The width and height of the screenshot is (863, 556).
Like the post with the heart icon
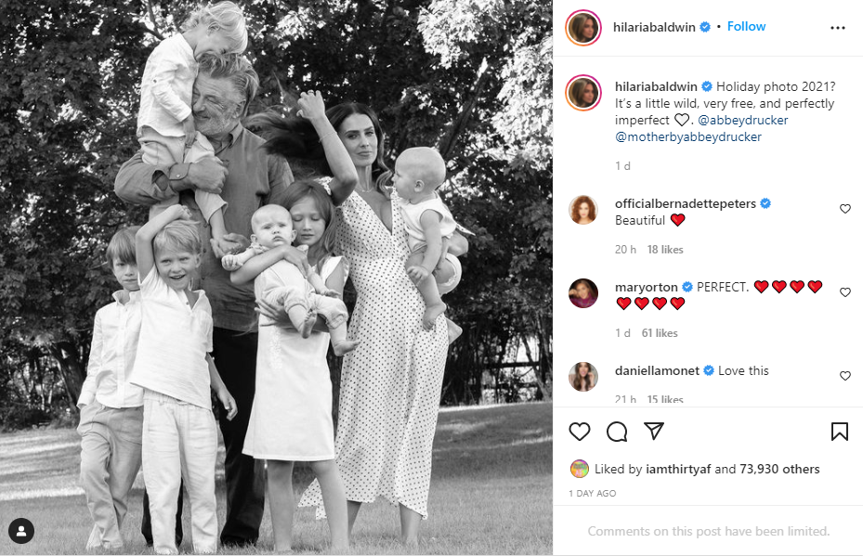[x=579, y=432]
